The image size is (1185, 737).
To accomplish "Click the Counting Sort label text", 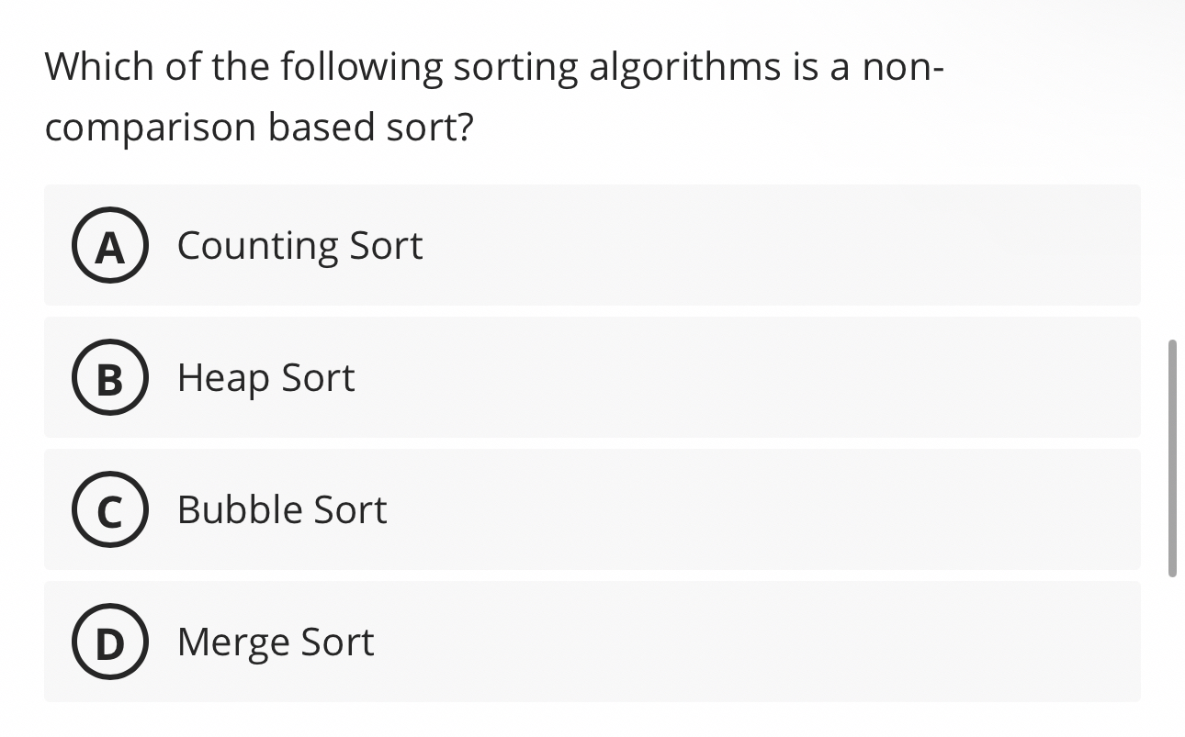I will coord(299,245).
